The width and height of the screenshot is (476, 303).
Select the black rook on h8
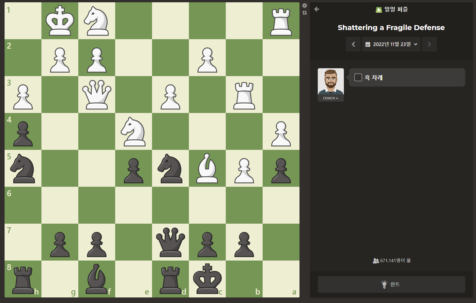23,280
